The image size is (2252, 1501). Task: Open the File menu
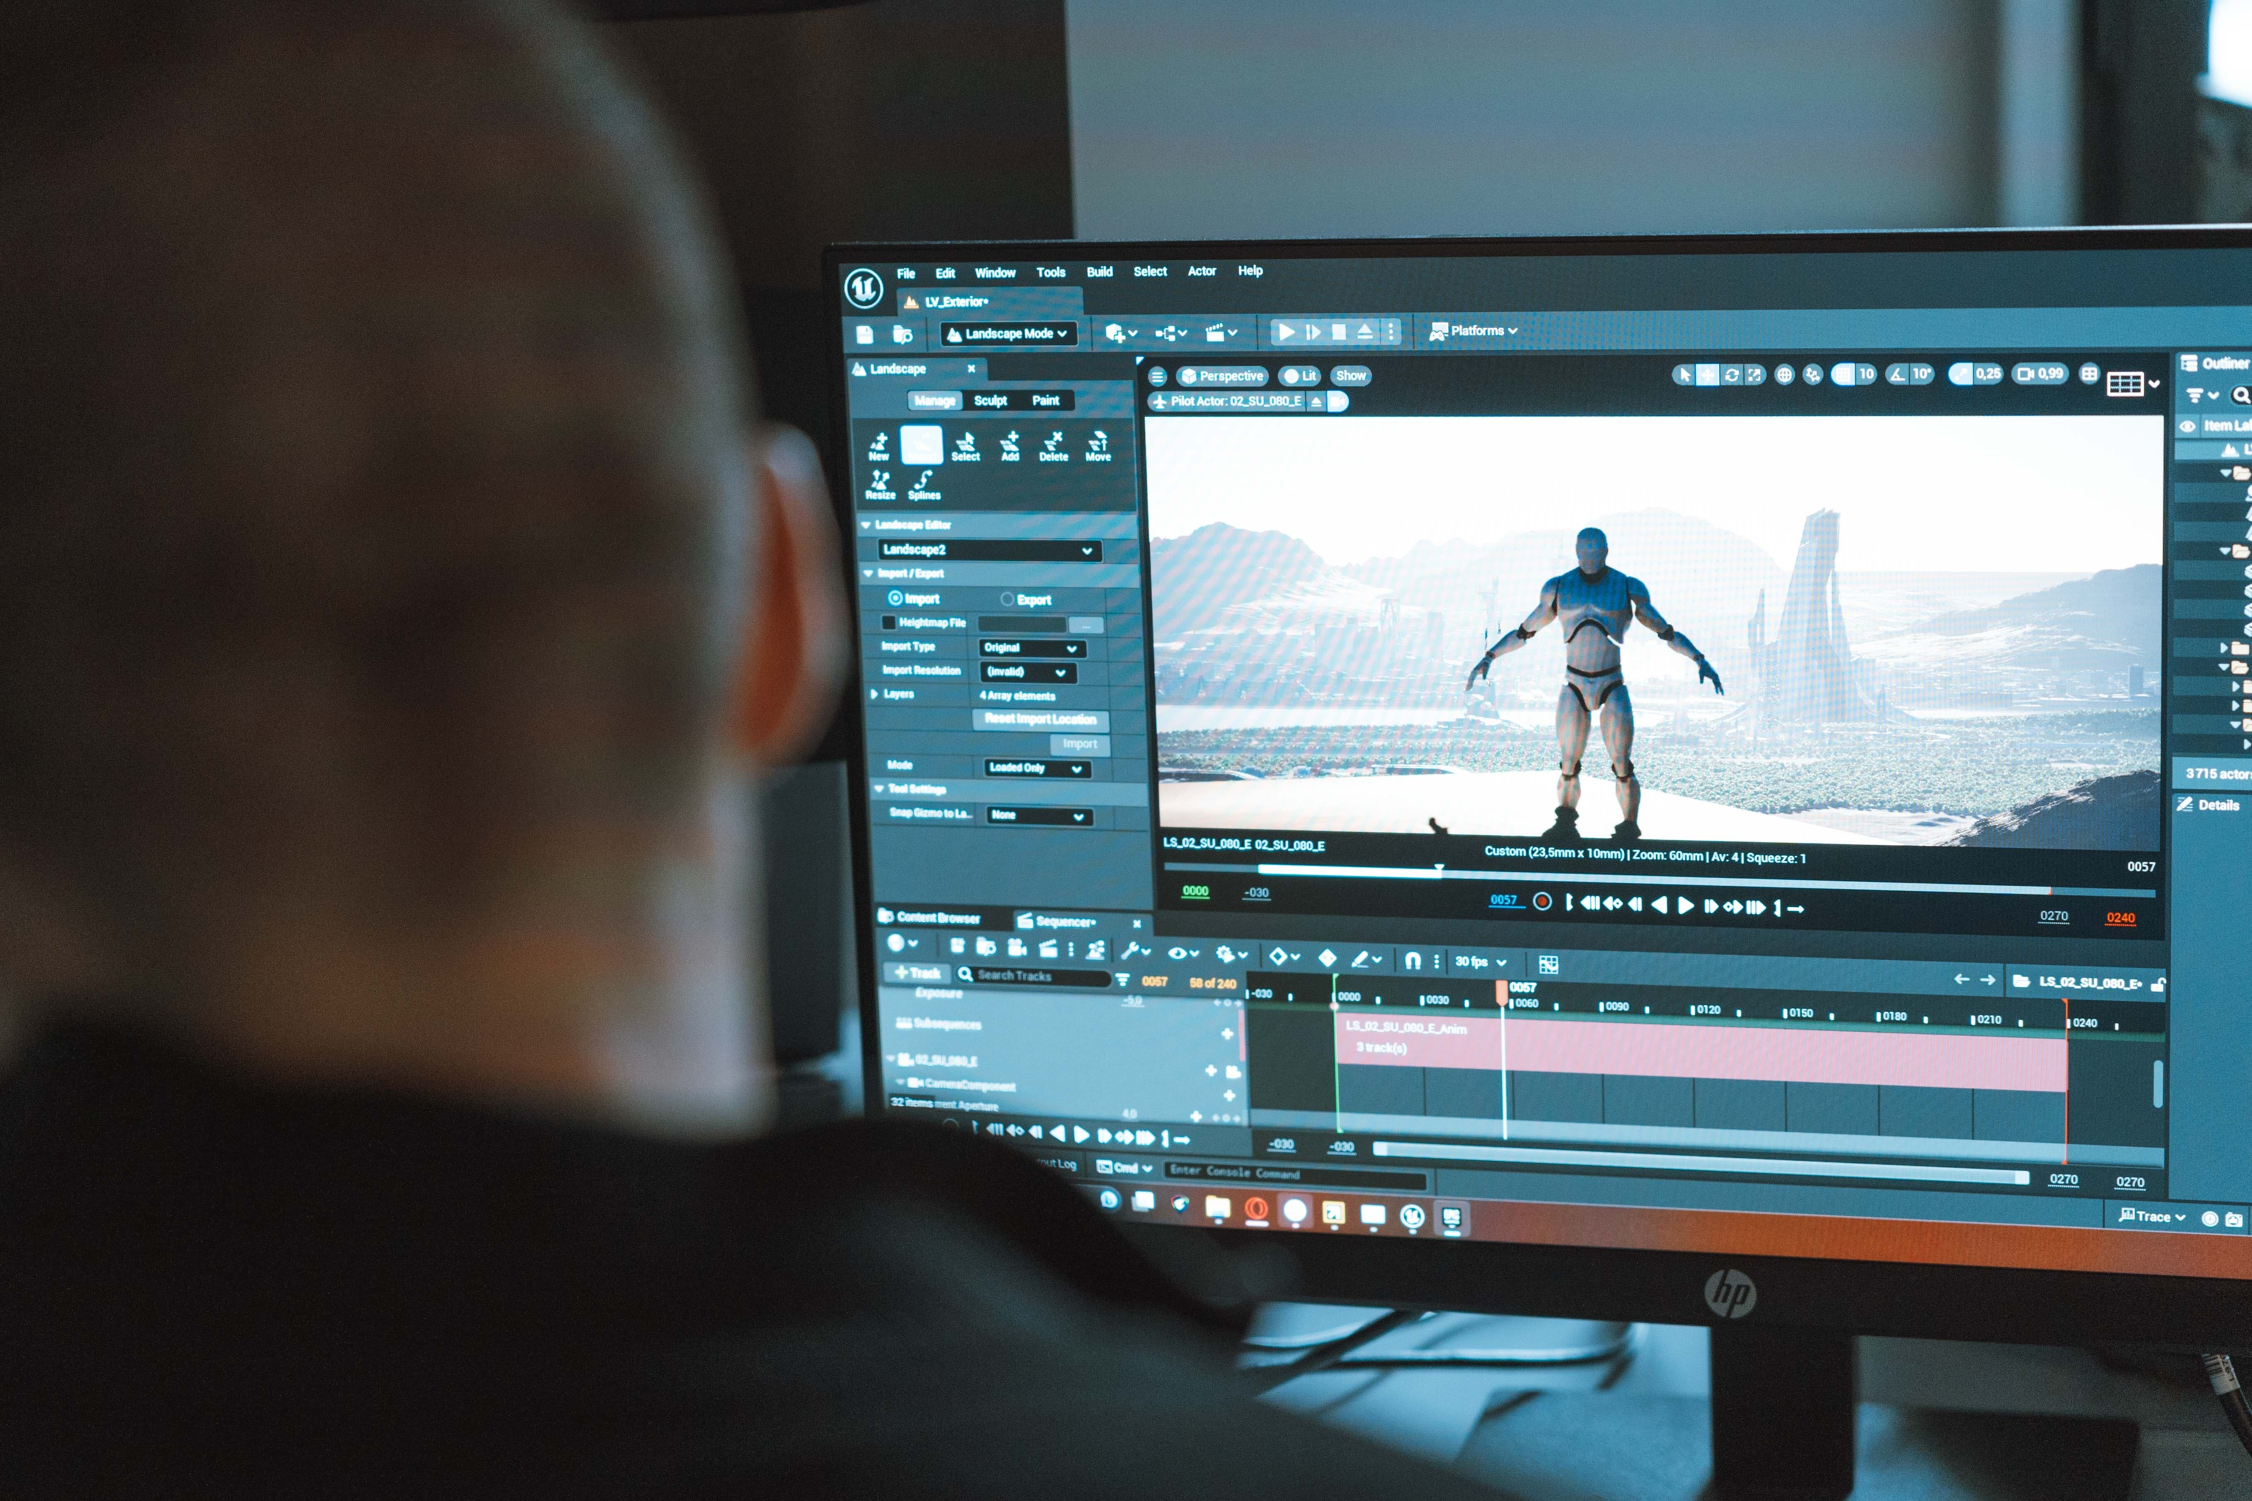click(906, 274)
